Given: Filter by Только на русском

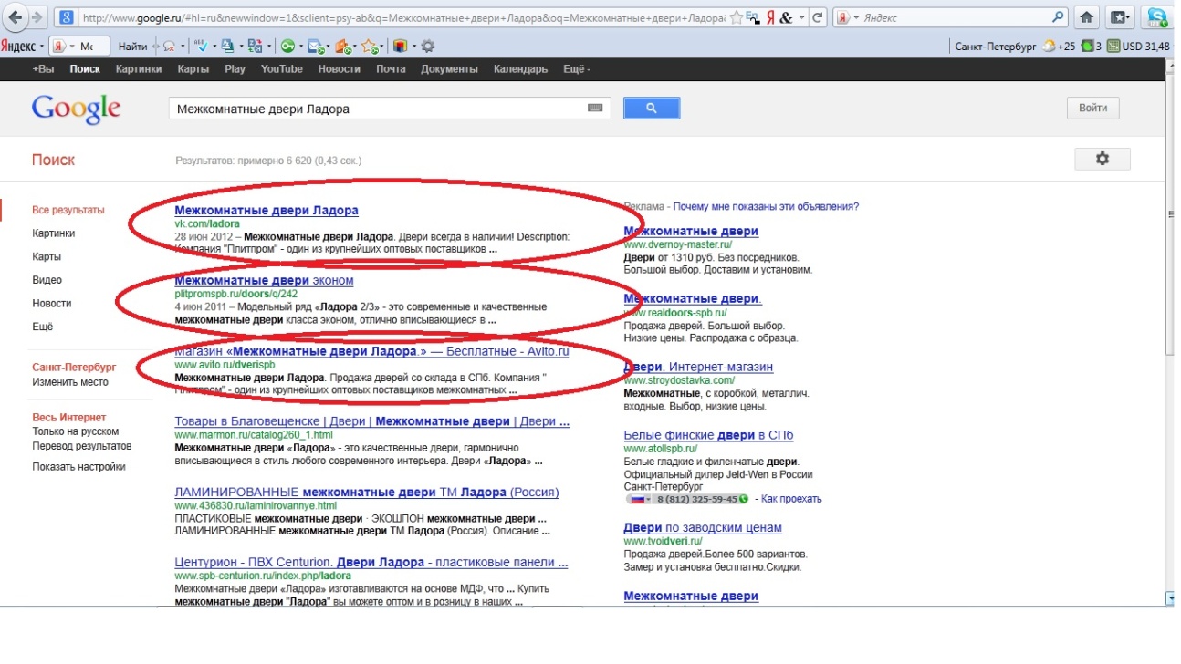Looking at the screenshot, I should coord(76,431).
